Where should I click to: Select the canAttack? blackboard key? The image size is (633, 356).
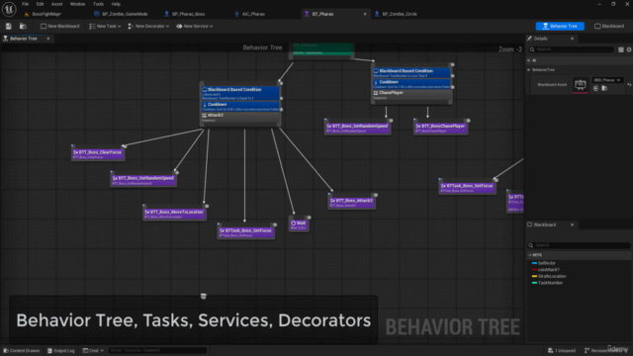tap(548, 270)
